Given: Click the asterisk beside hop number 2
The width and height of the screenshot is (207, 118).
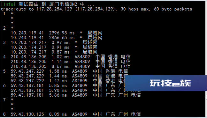Looking at the screenshot, I should (x=12, y=28).
